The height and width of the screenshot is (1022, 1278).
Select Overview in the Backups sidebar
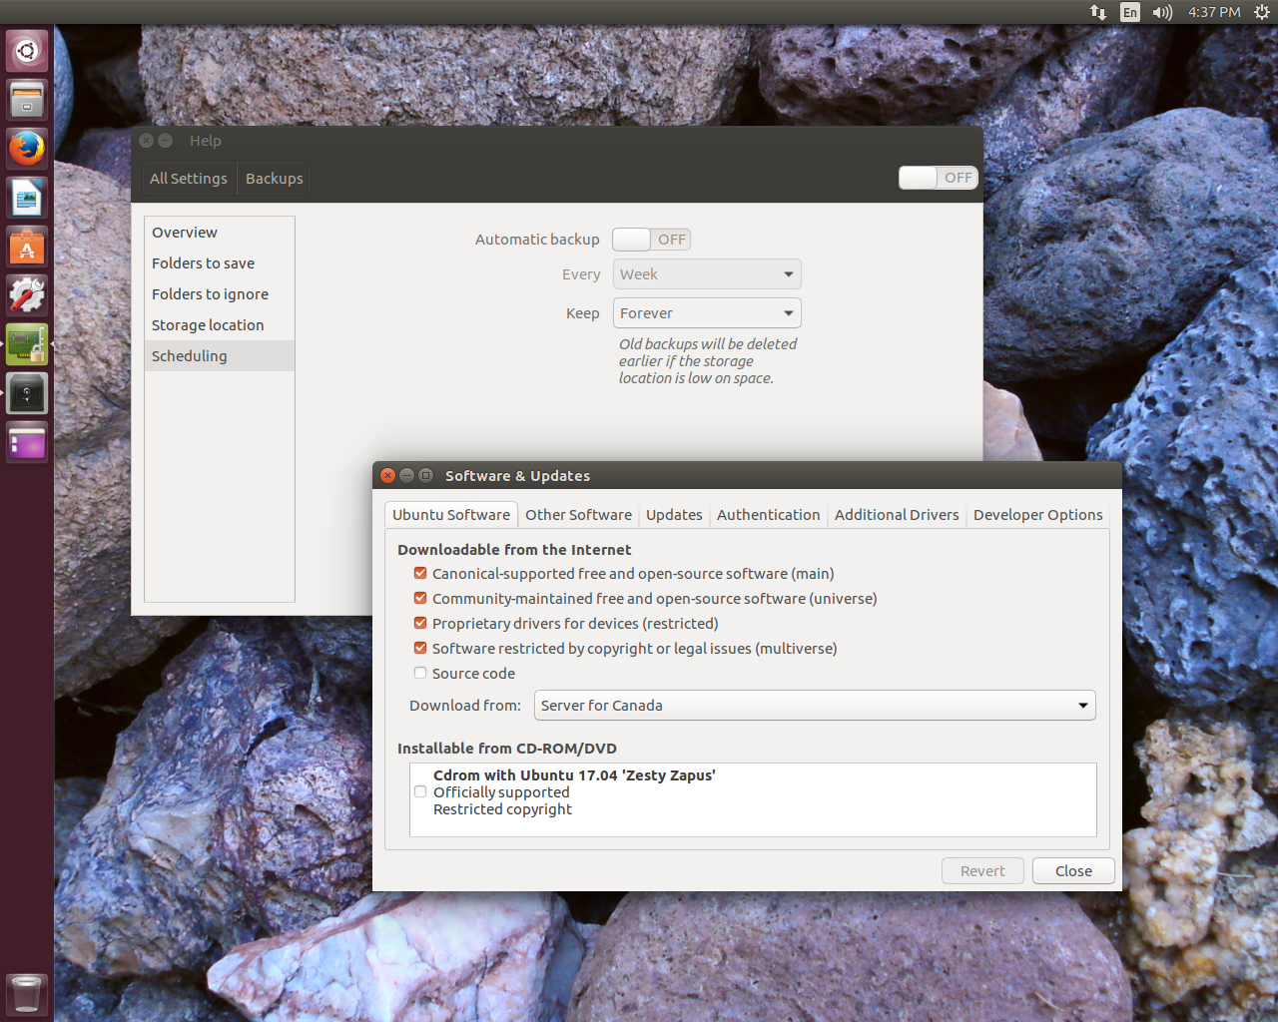tap(220, 233)
